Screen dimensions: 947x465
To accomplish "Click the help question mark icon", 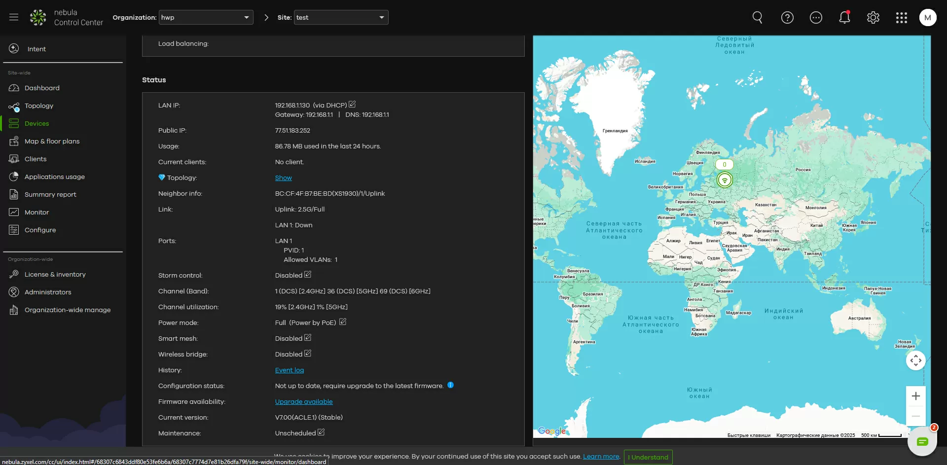I will (787, 18).
